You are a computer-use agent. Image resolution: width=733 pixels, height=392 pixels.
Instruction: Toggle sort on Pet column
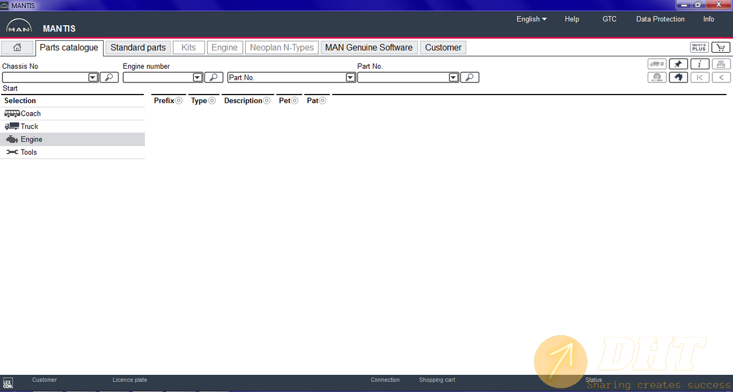pyautogui.click(x=295, y=101)
